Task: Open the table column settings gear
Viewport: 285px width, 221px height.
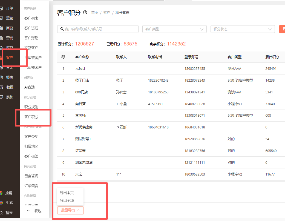Action: pos(63,57)
